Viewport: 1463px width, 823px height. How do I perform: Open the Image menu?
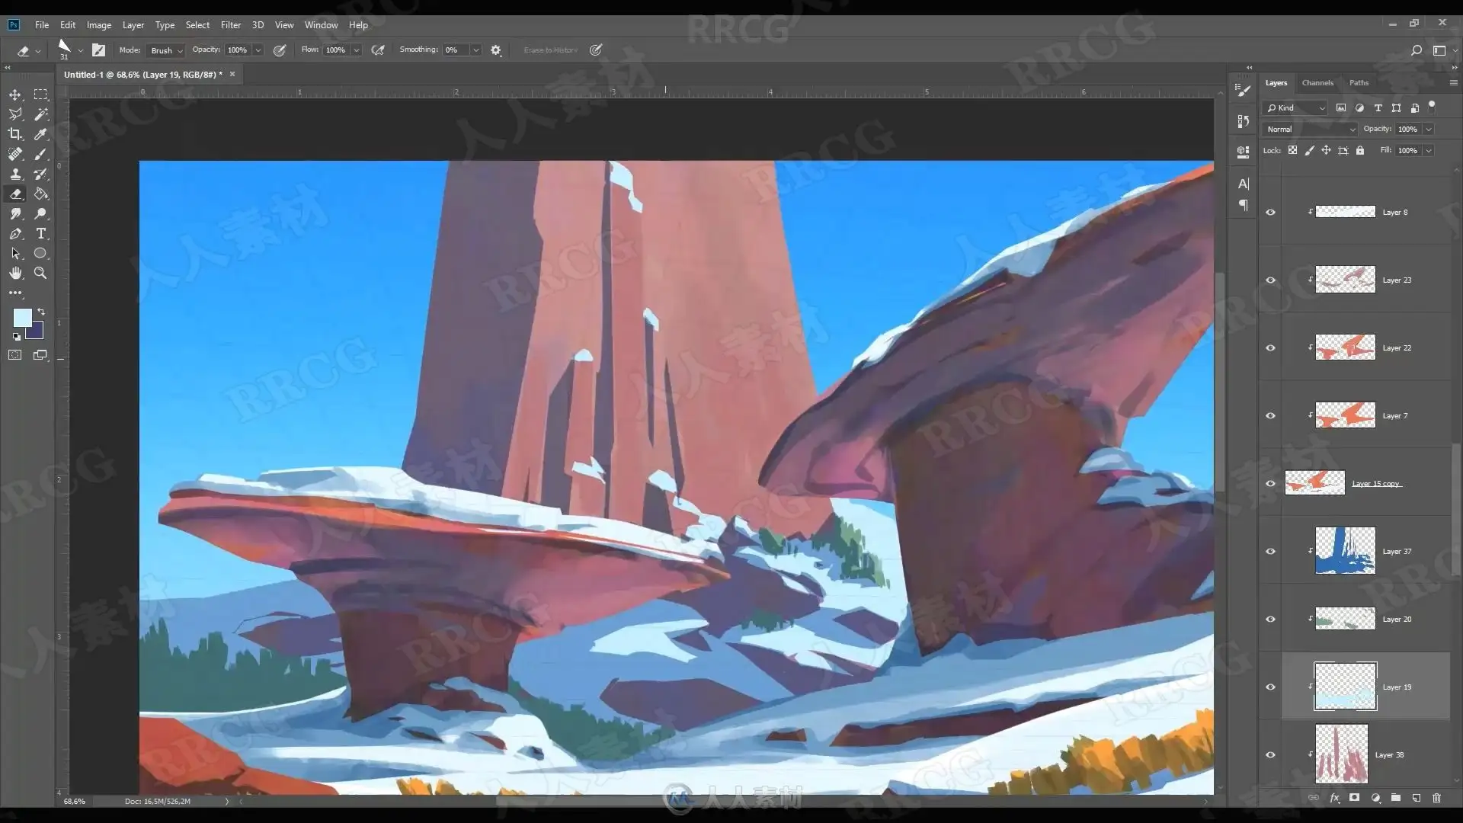(99, 24)
